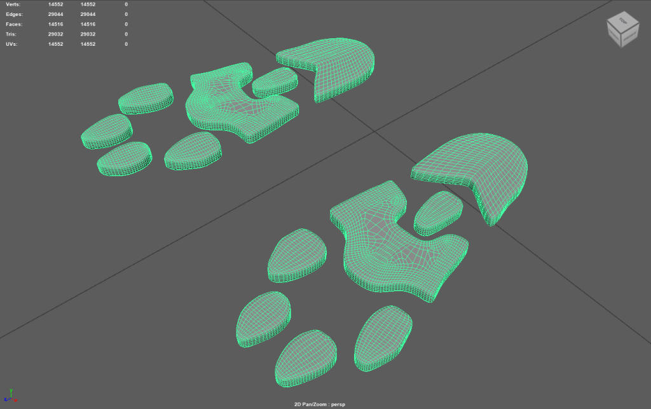Click the Tris row label in the HUD

coord(11,34)
